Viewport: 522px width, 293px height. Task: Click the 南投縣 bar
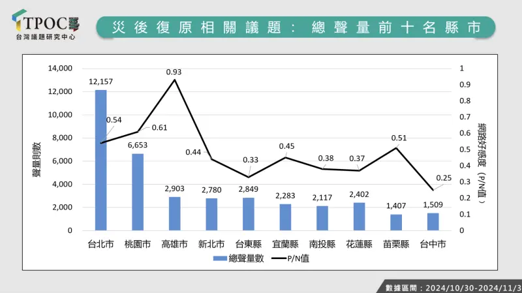point(322,218)
